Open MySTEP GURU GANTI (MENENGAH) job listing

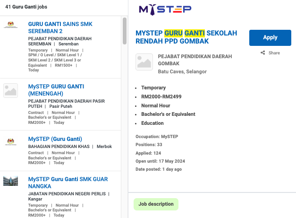pyautogui.click(x=56, y=90)
